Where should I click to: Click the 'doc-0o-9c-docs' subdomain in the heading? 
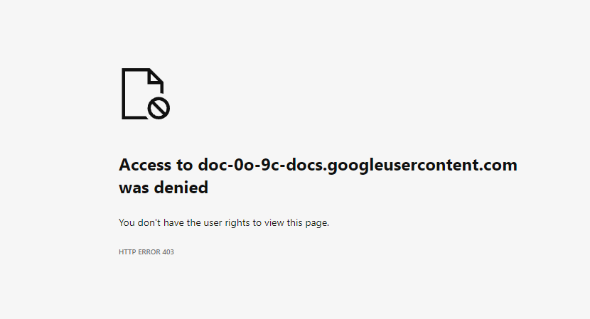[x=260, y=165]
